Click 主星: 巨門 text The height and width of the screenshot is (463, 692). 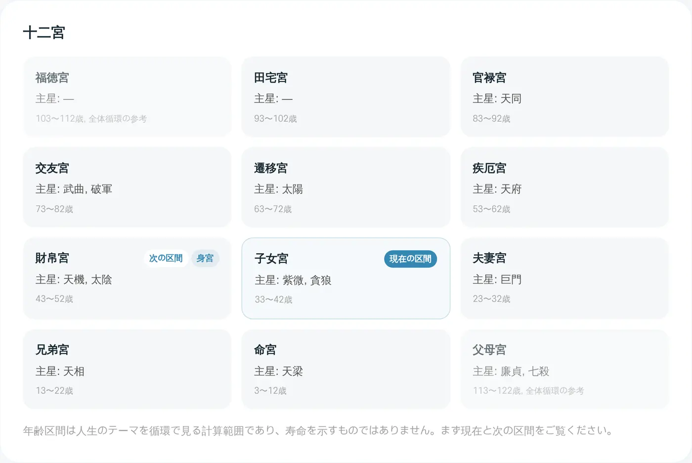point(497,279)
